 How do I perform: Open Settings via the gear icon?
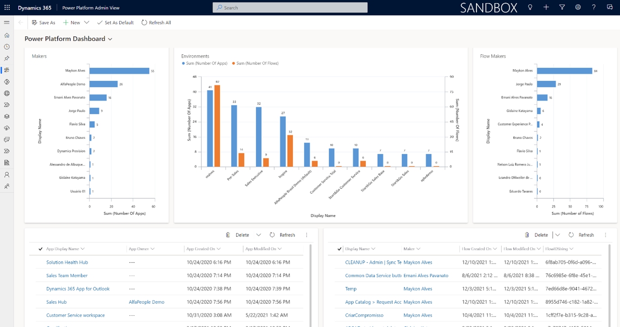(578, 7)
